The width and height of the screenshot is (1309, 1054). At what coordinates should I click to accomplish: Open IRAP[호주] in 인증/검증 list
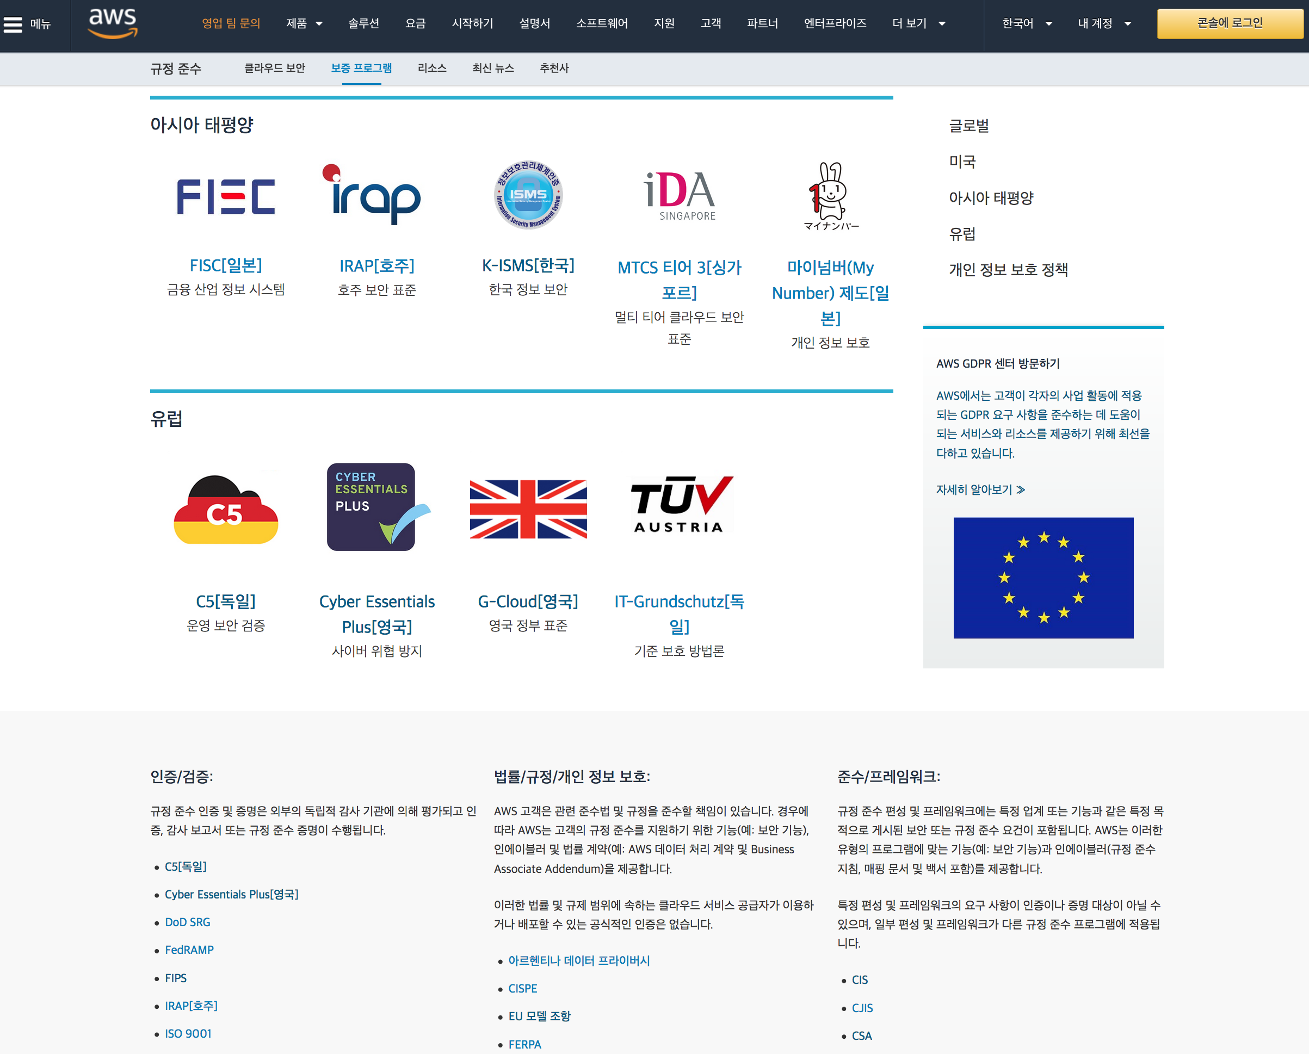pos(192,1006)
